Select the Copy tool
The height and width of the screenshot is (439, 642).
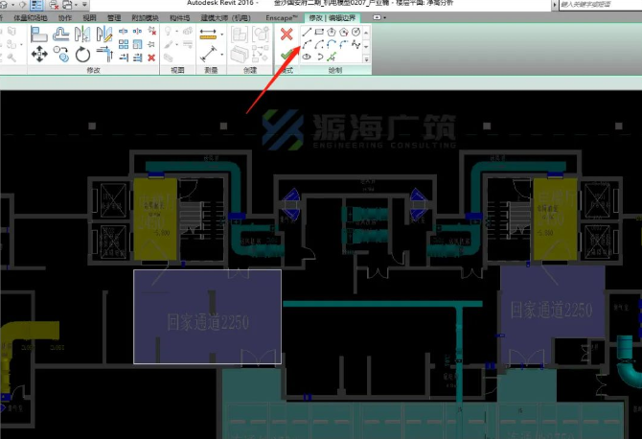point(61,54)
